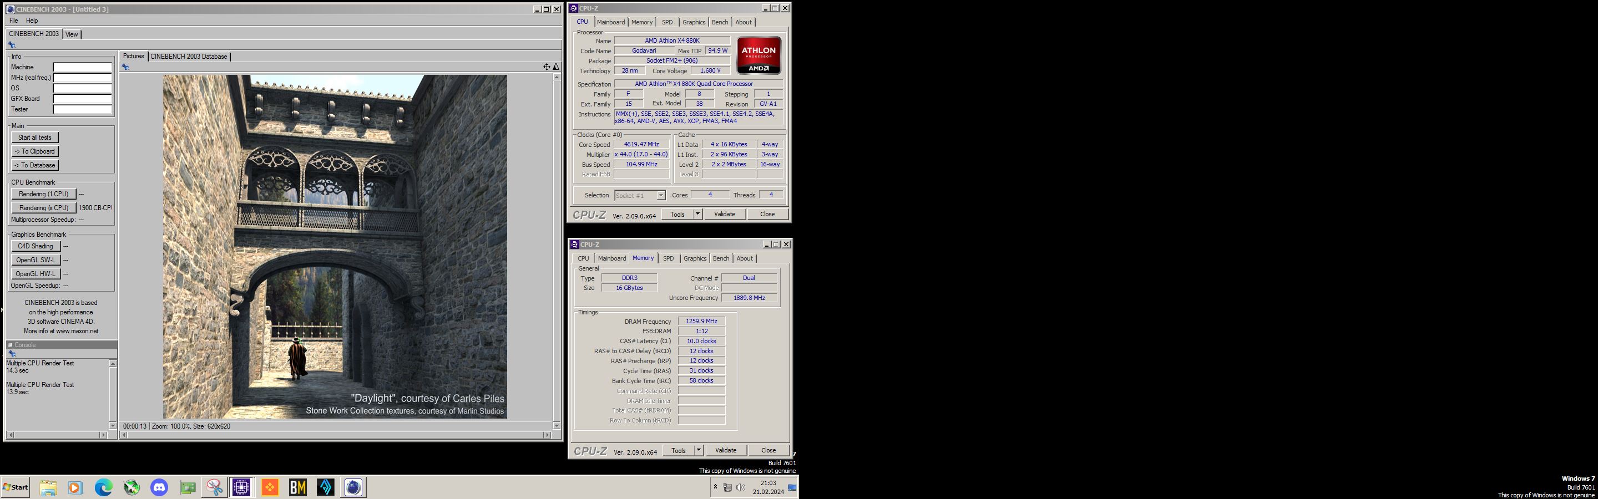This screenshot has width=1598, height=499.
Task: Click picture panel horizontal scrollbar right arrow
Action: pos(547,435)
